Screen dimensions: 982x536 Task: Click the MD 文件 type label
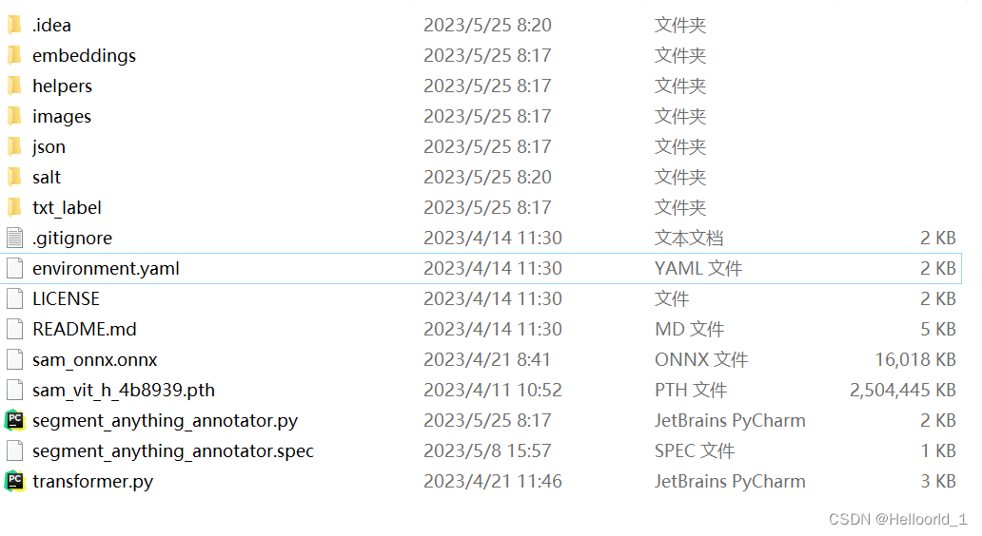coord(690,329)
